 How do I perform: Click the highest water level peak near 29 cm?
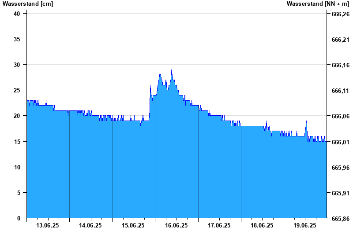[172, 70]
